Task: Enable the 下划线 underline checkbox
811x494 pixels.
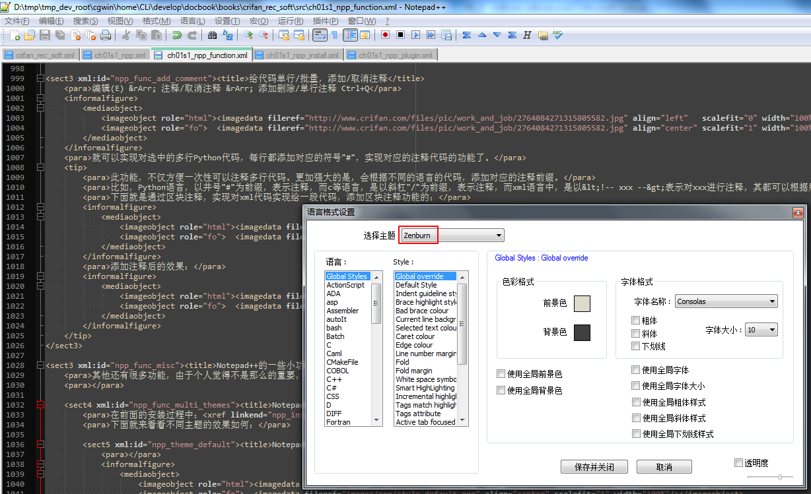Action: tap(635, 346)
